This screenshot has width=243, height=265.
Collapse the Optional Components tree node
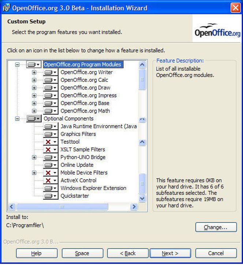coord(17,119)
